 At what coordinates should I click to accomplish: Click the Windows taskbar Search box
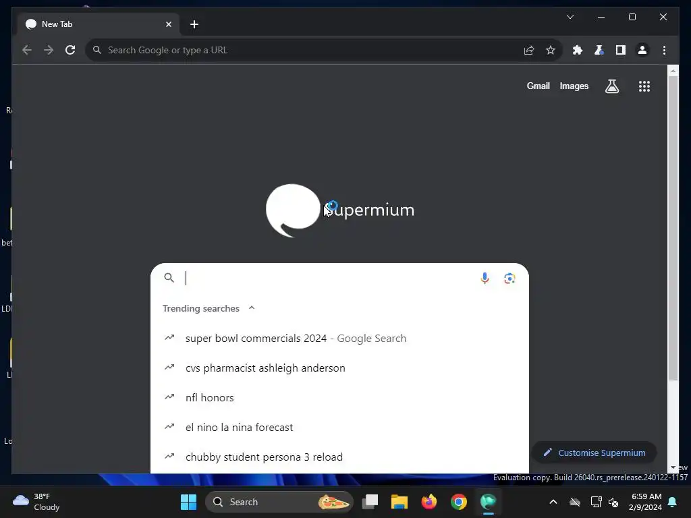click(279, 502)
